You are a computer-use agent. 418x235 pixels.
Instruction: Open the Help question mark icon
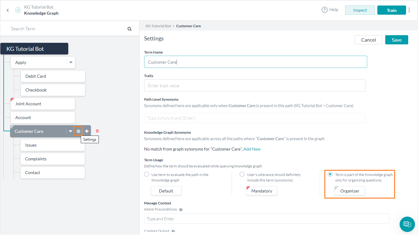click(325, 10)
